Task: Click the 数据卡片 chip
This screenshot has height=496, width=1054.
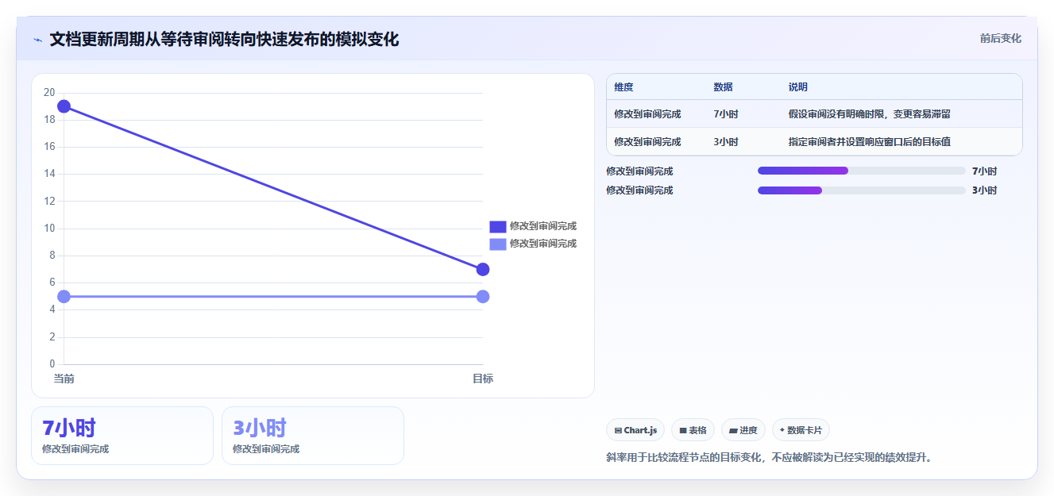Action: (x=801, y=430)
